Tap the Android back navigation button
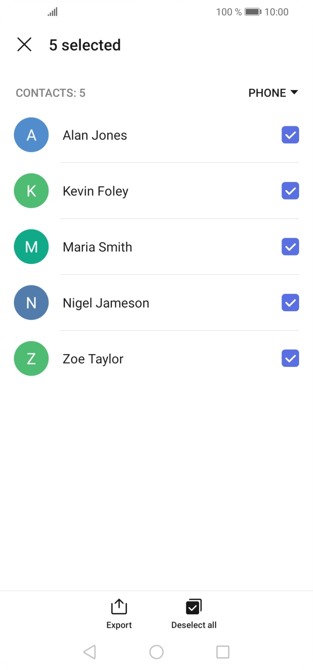The width and height of the screenshot is (313, 670). click(x=89, y=652)
